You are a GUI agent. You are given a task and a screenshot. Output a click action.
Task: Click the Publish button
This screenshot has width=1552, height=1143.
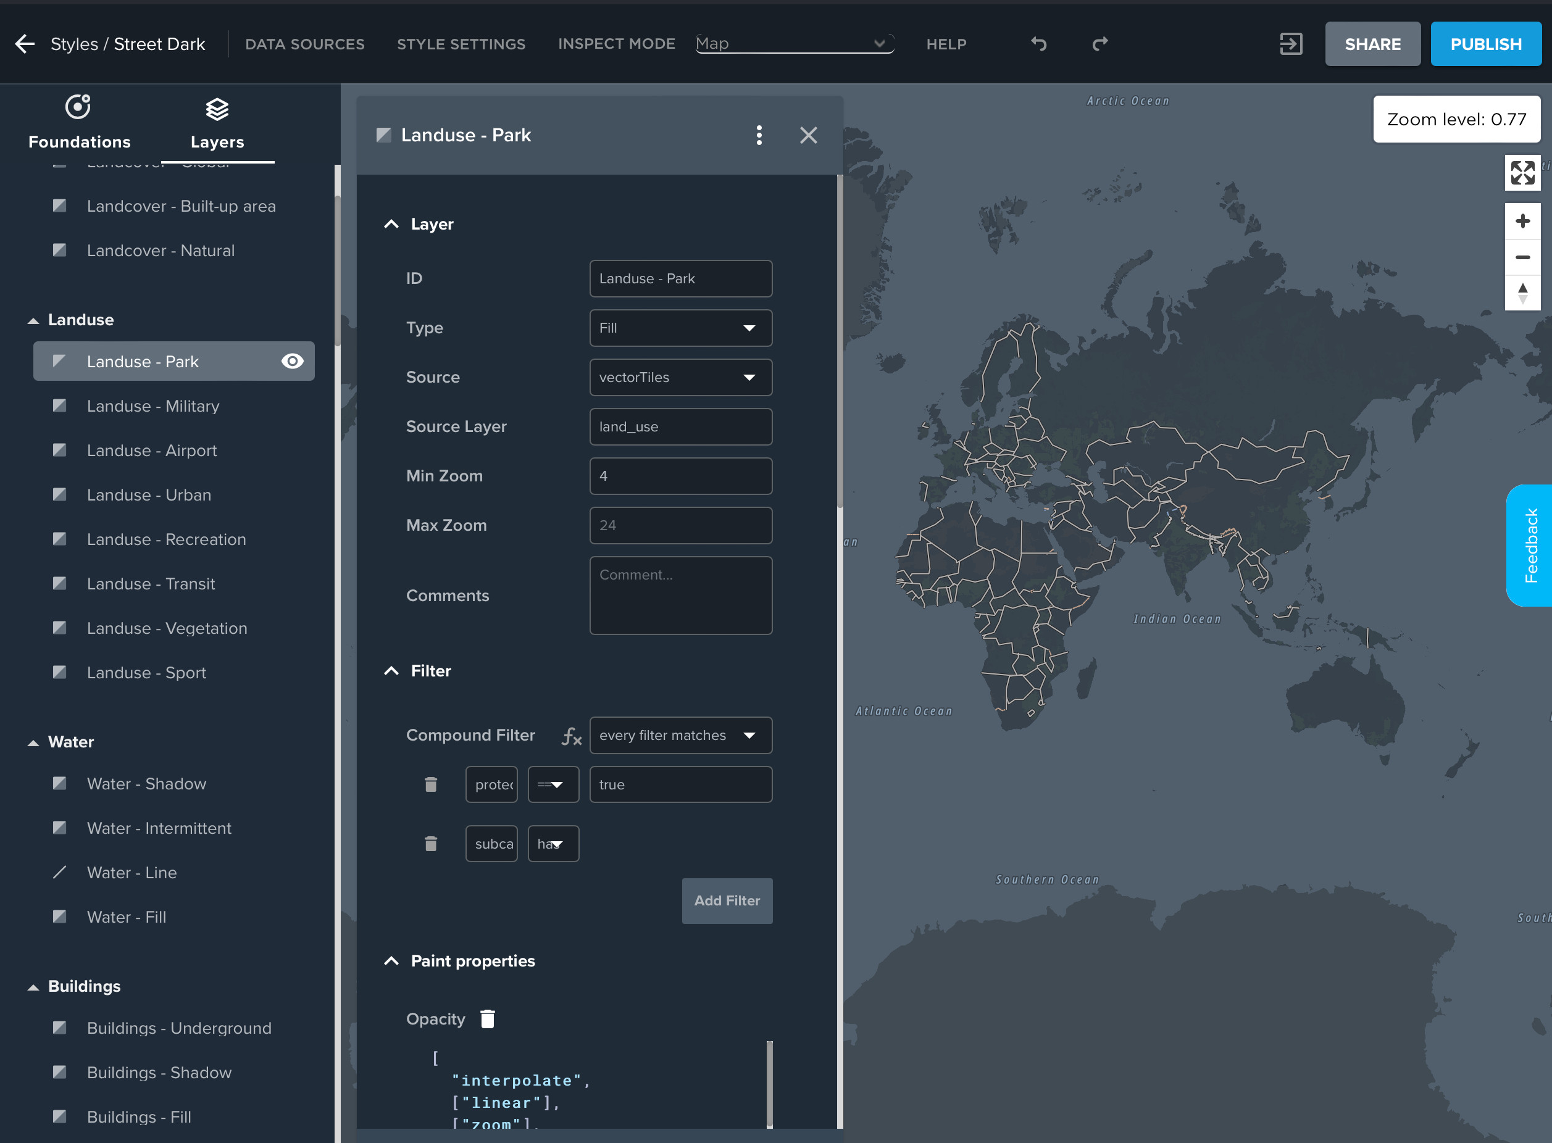point(1485,44)
